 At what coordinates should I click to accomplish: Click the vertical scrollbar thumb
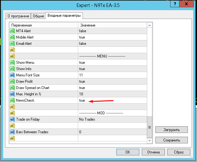149,127
